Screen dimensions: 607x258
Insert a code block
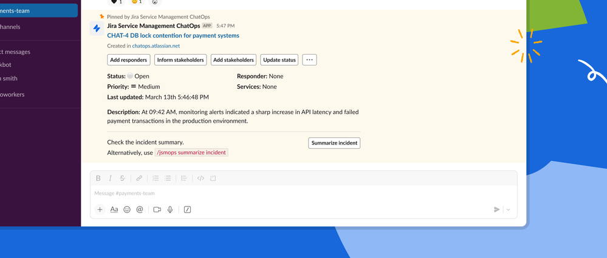(x=213, y=178)
